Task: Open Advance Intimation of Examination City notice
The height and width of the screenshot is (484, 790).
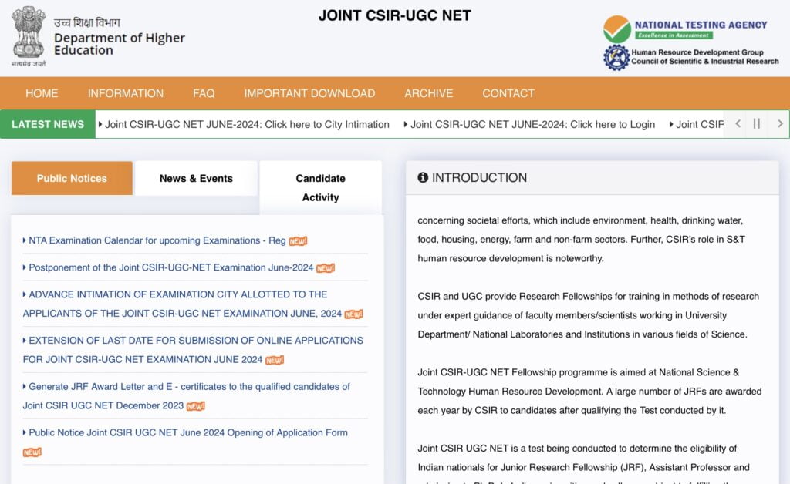Action: click(182, 304)
